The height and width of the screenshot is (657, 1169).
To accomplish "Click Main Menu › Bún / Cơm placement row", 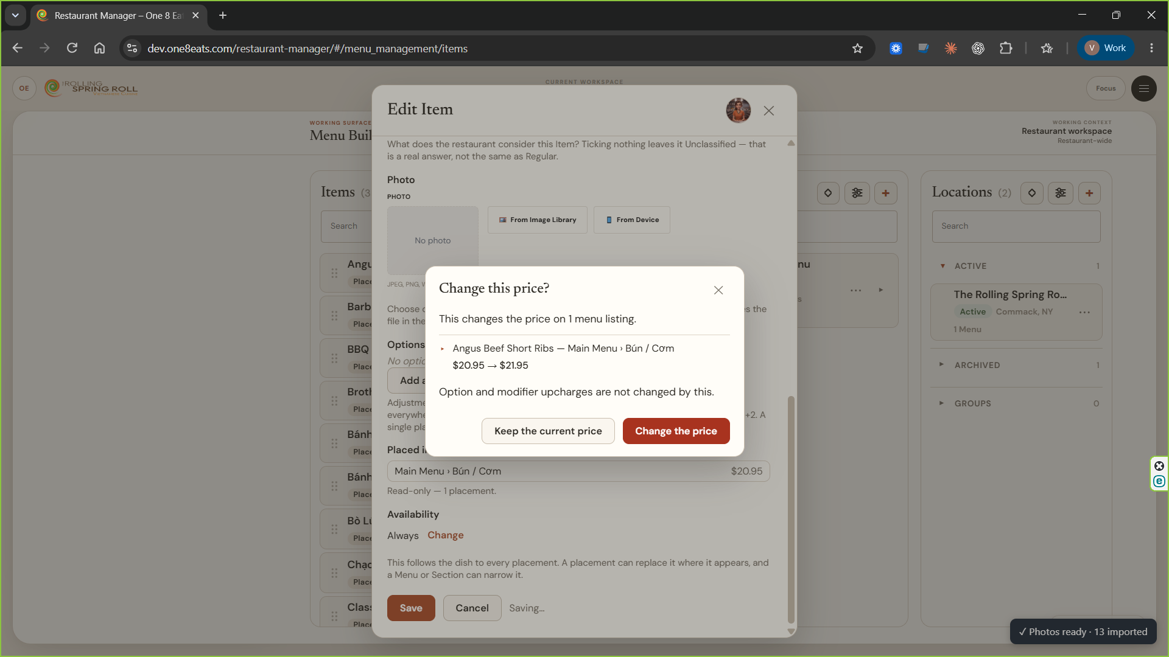I will pos(578,471).
